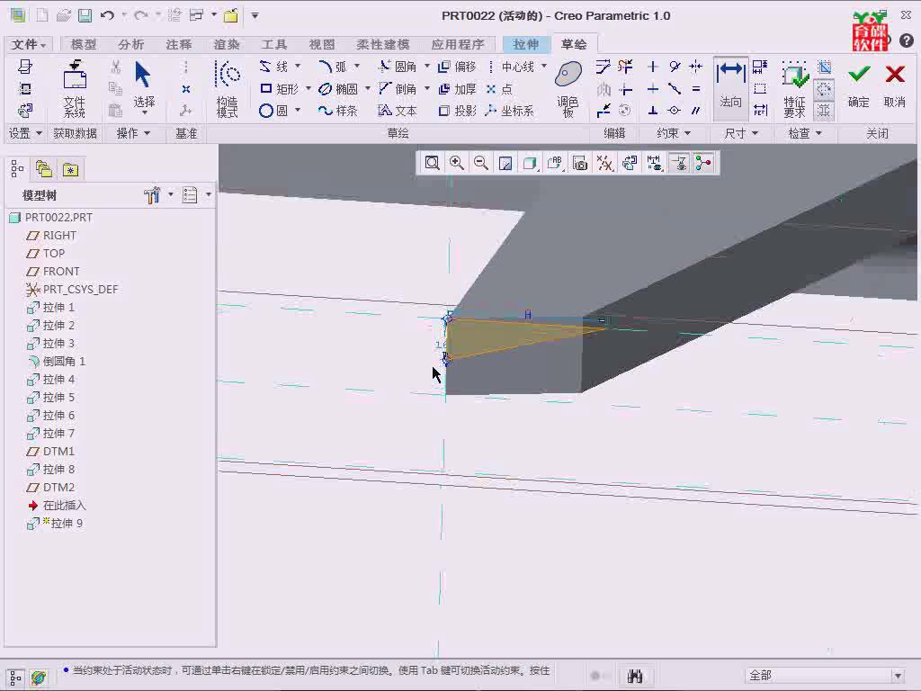Viewport: 921px width, 691px height.
Task: Open the Dimension (尺寸) group dropdown
Action: (x=741, y=133)
